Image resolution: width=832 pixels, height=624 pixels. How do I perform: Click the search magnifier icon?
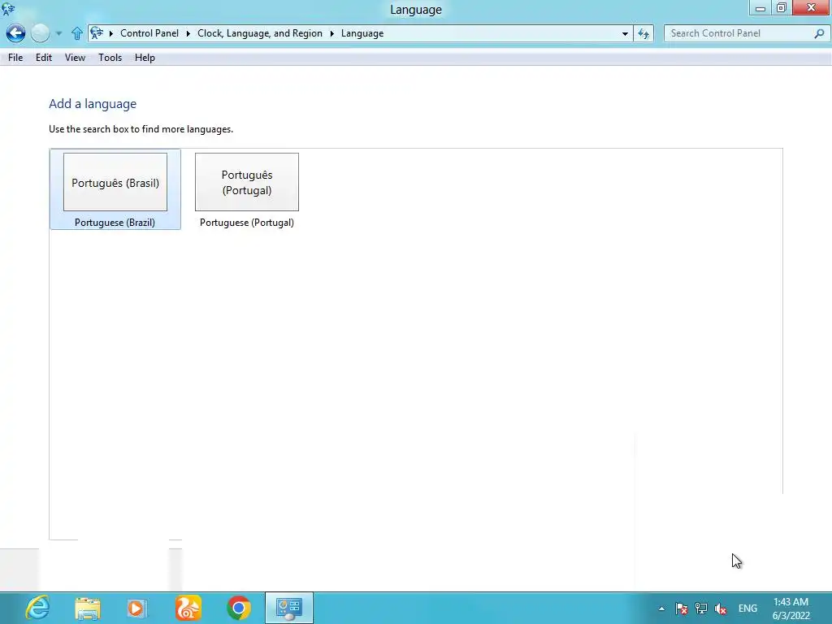pyautogui.click(x=819, y=33)
